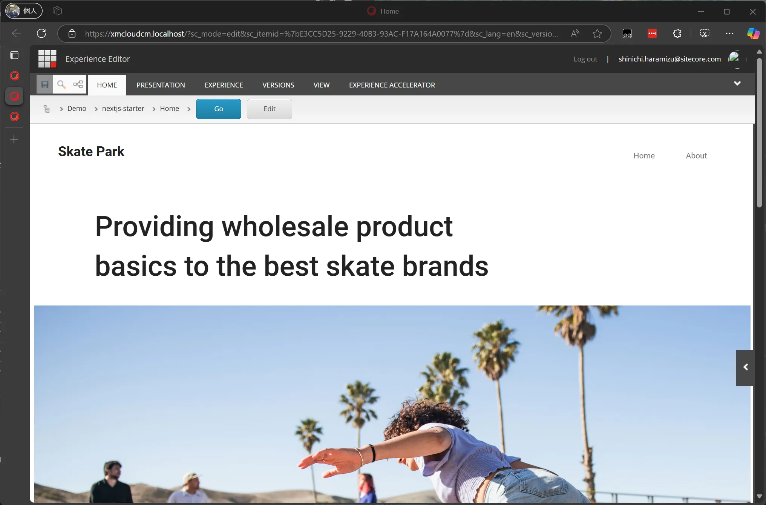This screenshot has width=766, height=505.
Task: Toggle the EXPERIENCE ACCELERATOR tab
Action: coord(391,84)
